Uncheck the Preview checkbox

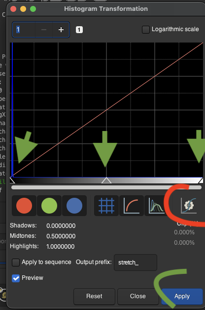pyautogui.click(x=16, y=278)
